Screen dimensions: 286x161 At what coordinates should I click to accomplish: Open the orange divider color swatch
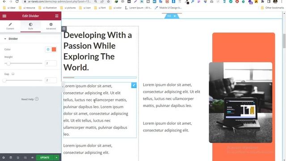click(x=54, y=49)
